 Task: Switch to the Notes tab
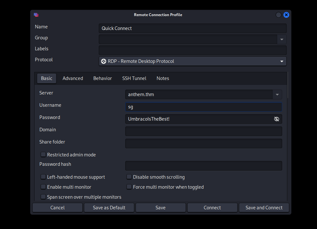tap(163, 78)
